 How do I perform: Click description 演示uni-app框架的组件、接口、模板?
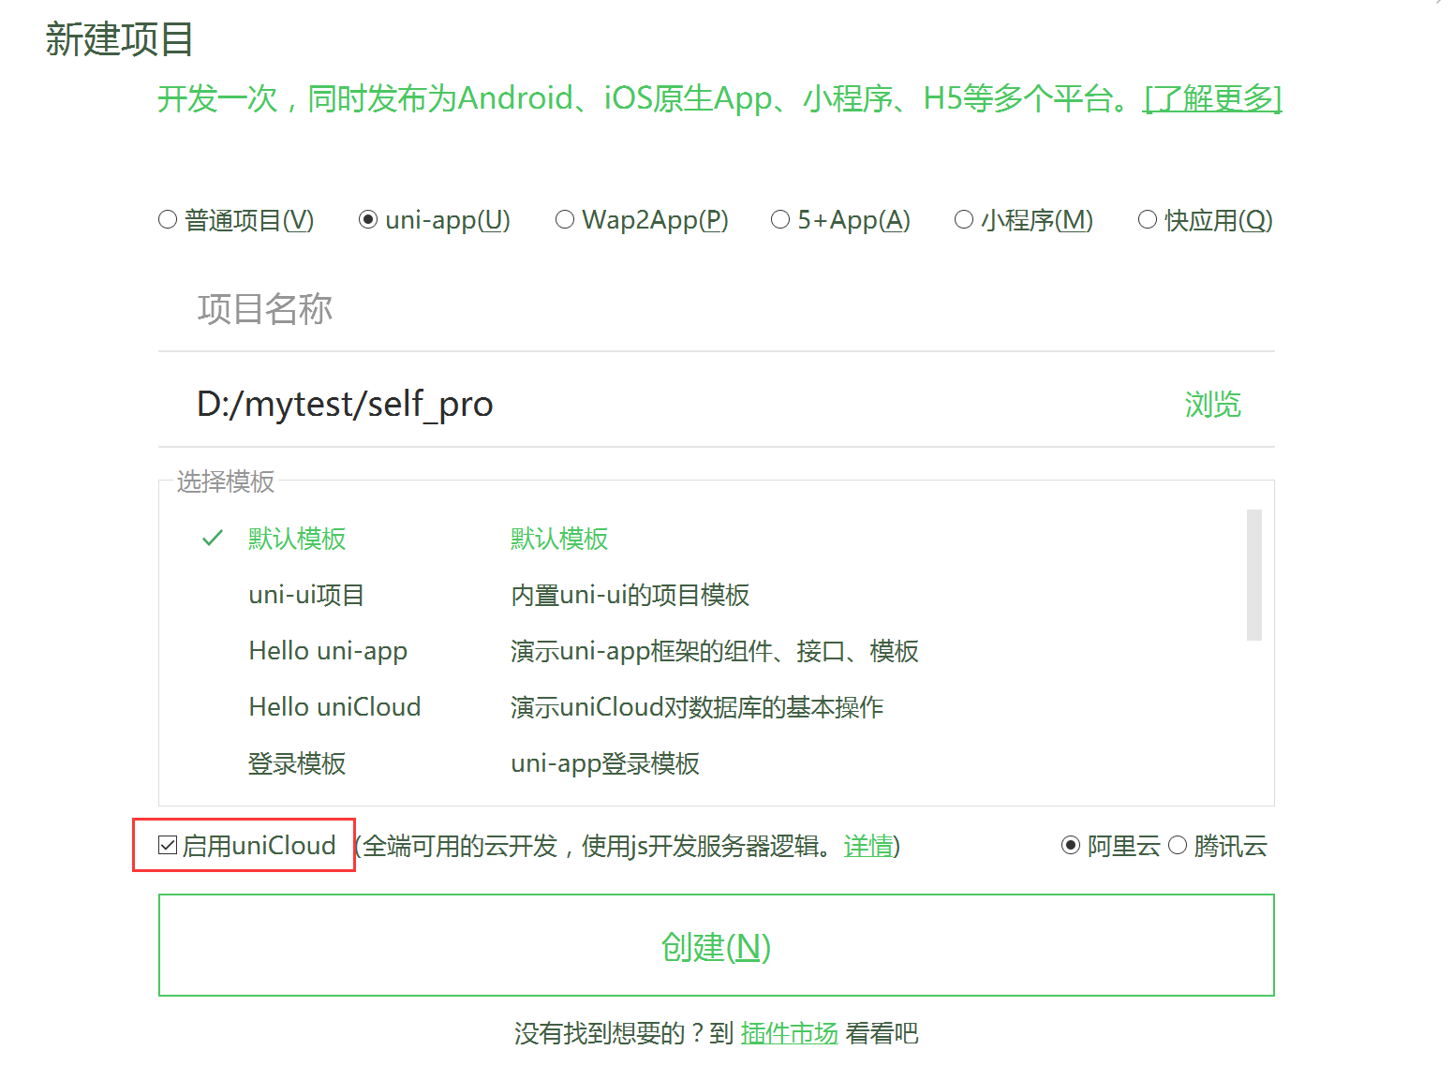point(715,651)
